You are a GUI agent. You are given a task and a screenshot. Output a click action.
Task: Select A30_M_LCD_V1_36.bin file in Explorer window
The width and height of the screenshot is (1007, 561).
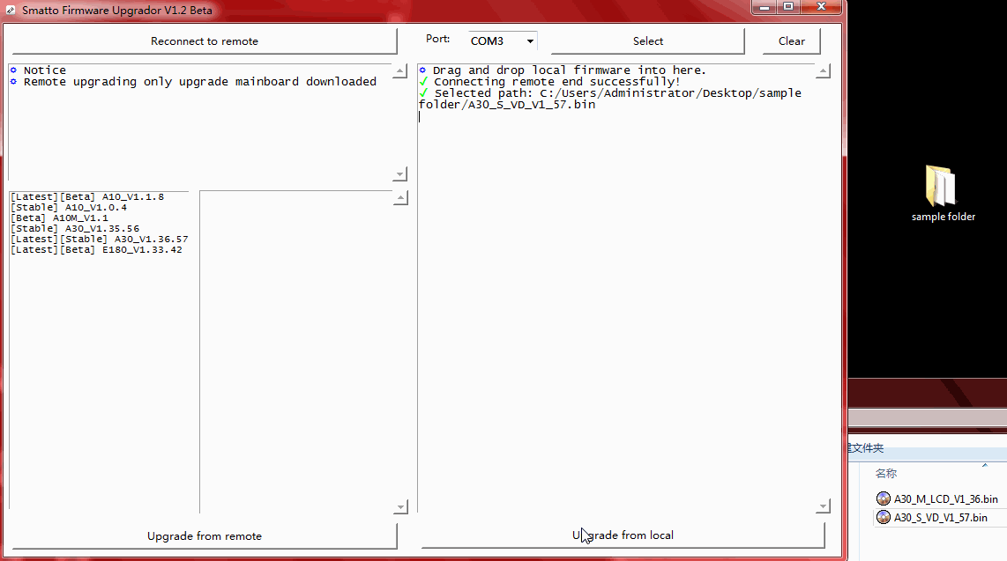tap(937, 498)
